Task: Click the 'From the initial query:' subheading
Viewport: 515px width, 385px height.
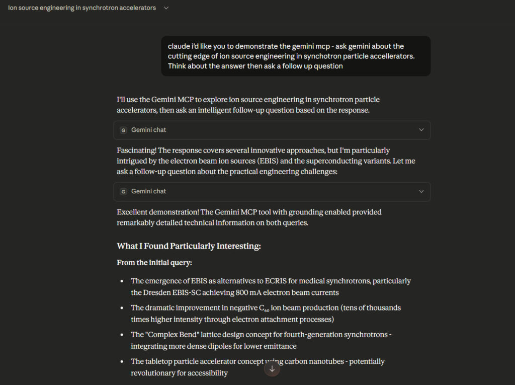Action: click(x=154, y=263)
